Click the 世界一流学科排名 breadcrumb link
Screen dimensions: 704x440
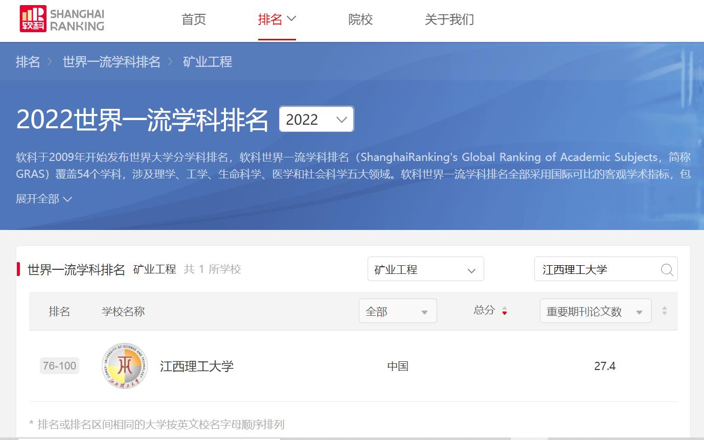pyautogui.click(x=111, y=62)
